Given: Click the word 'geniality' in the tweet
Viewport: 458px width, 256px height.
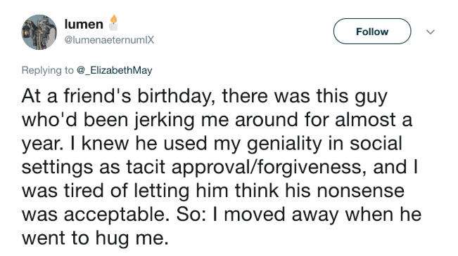Looking at the screenshot, I should click(x=284, y=144).
